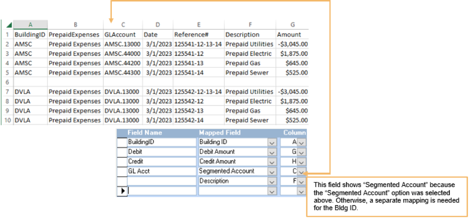Image resolution: width=469 pixels, height=218 pixels.
Task: Open Mapped Field dropdown for Credit Amount
Action: click(x=272, y=161)
